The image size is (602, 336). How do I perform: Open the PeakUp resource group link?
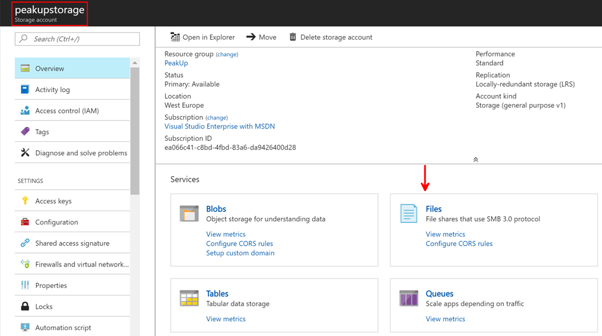click(x=176, y=63)
